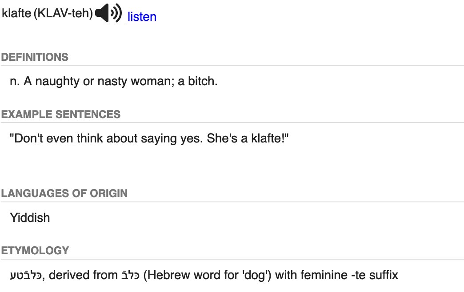Click the pronunciation guide (KLAV-teh)
This screenshot has height=292, width=464.
[x=63, y=13]
